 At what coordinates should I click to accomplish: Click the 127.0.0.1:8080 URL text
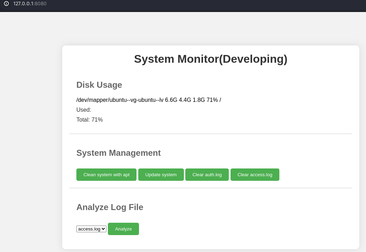(x=30, y=4)
